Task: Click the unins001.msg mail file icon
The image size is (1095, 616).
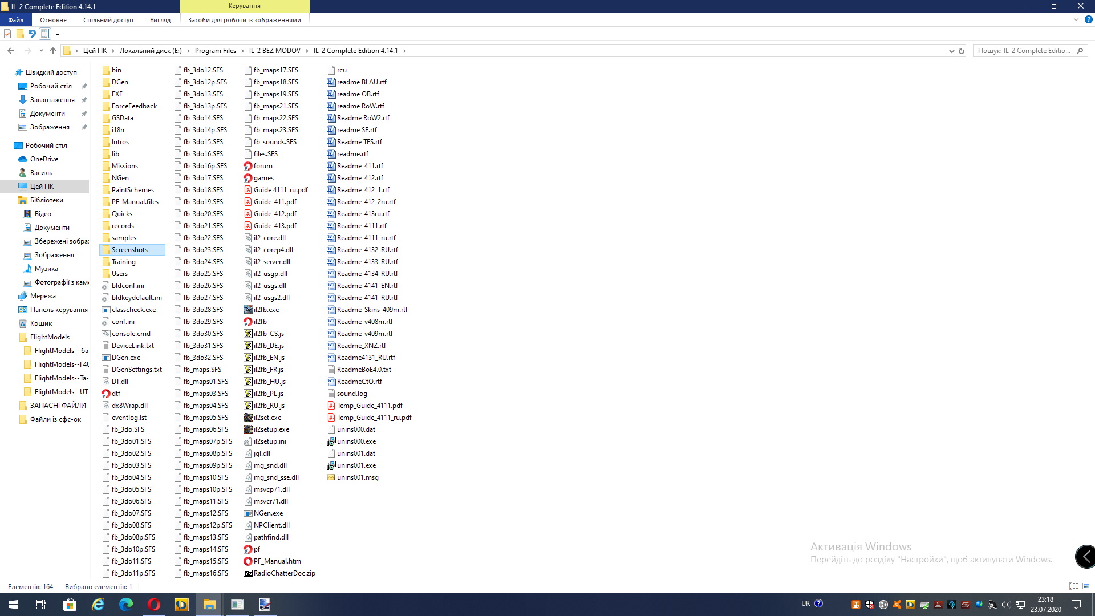Action: [331, 477]
